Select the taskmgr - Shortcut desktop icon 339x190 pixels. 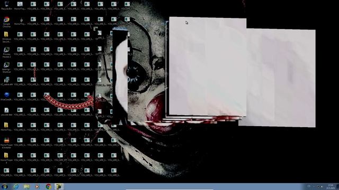(x=6, y=68)
